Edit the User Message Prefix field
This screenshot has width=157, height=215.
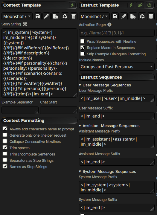click(x=117, y=98)
